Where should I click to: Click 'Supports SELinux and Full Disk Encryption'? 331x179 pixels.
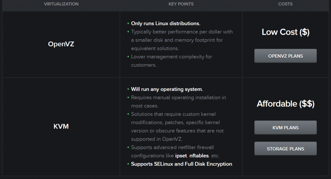182,164
